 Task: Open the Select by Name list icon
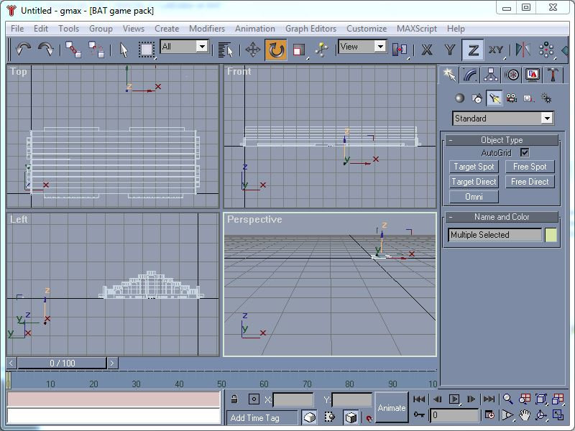[226, 50]
